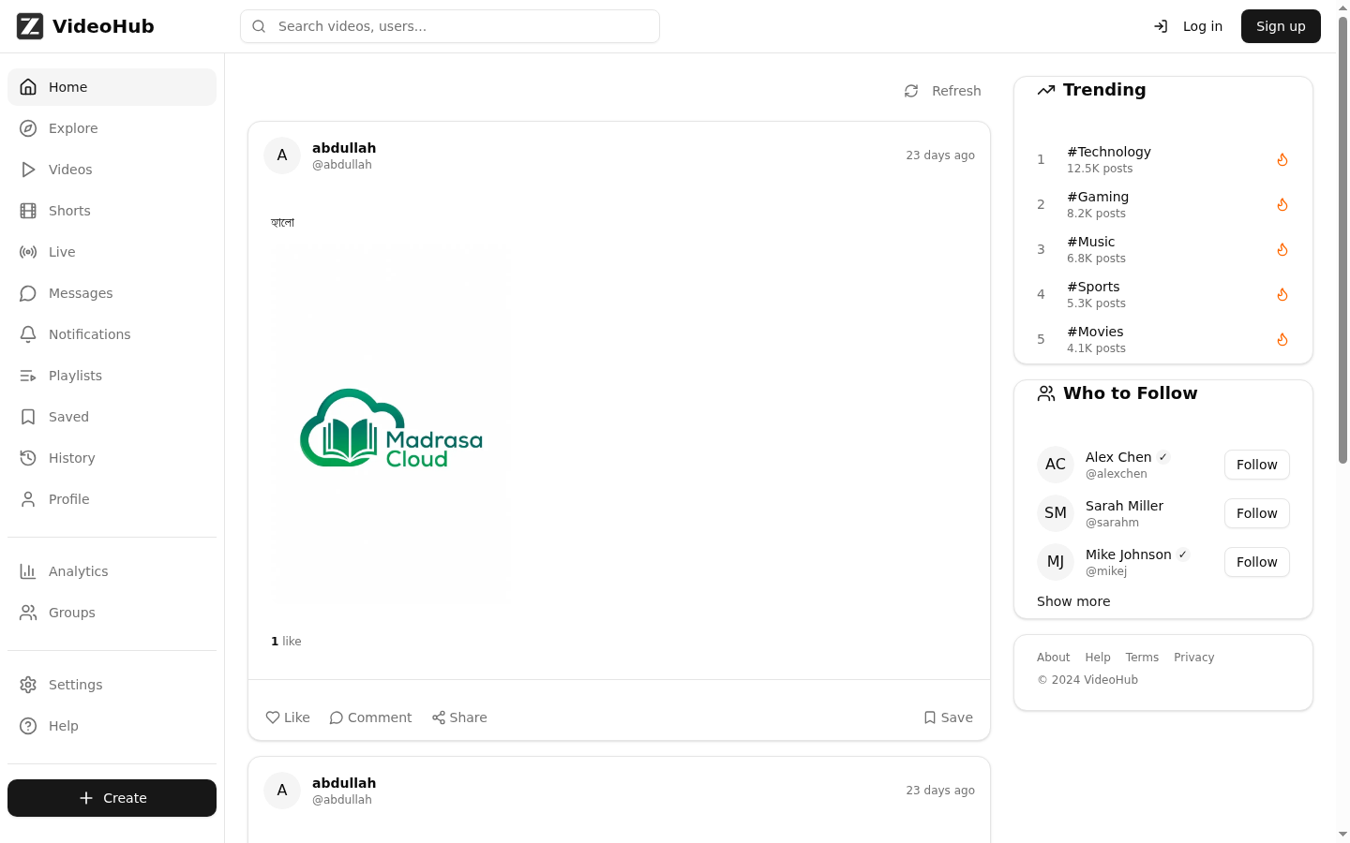Open the Madrasa Cloud post image

(x=391, y=424)
